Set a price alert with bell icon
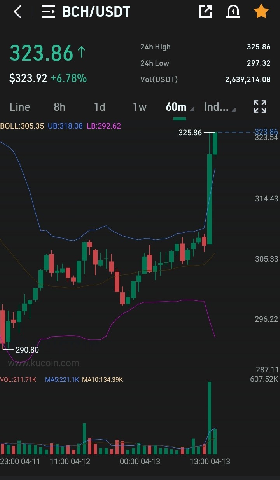Viewport: 280px width, 480px height. [x=233, y=12]
